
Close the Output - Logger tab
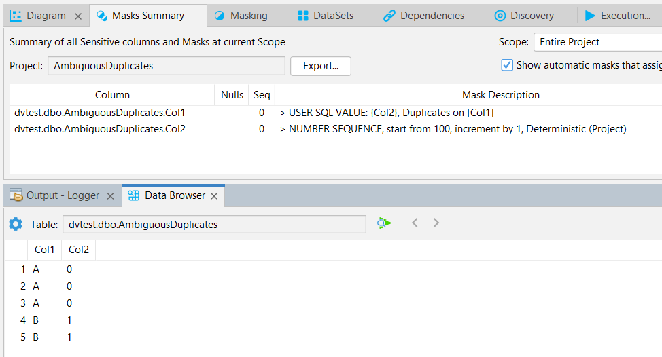110,196
